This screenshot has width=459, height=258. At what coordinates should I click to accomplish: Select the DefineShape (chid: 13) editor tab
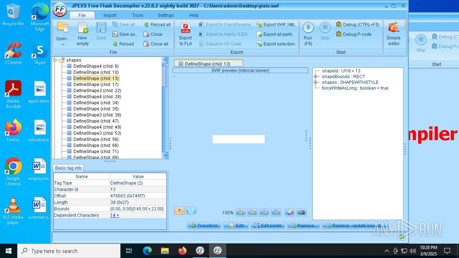pyautogui.click(x=208, y=63)
